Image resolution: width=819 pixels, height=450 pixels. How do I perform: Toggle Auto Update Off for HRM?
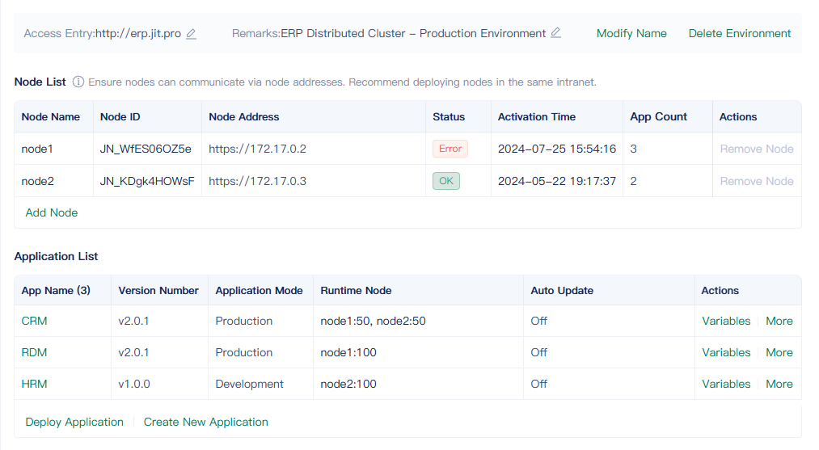point(538,384)
